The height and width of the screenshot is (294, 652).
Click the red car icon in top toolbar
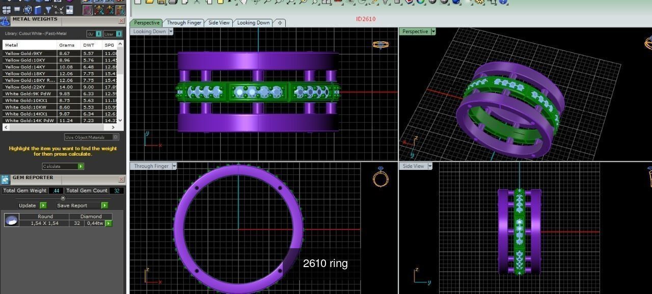(338, 2)
